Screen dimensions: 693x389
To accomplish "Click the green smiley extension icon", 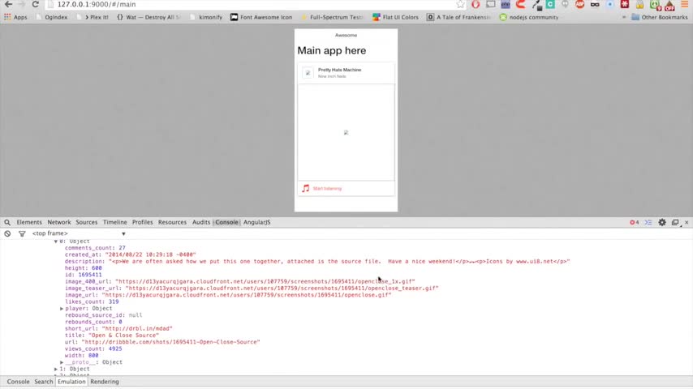I will [655, 6].
